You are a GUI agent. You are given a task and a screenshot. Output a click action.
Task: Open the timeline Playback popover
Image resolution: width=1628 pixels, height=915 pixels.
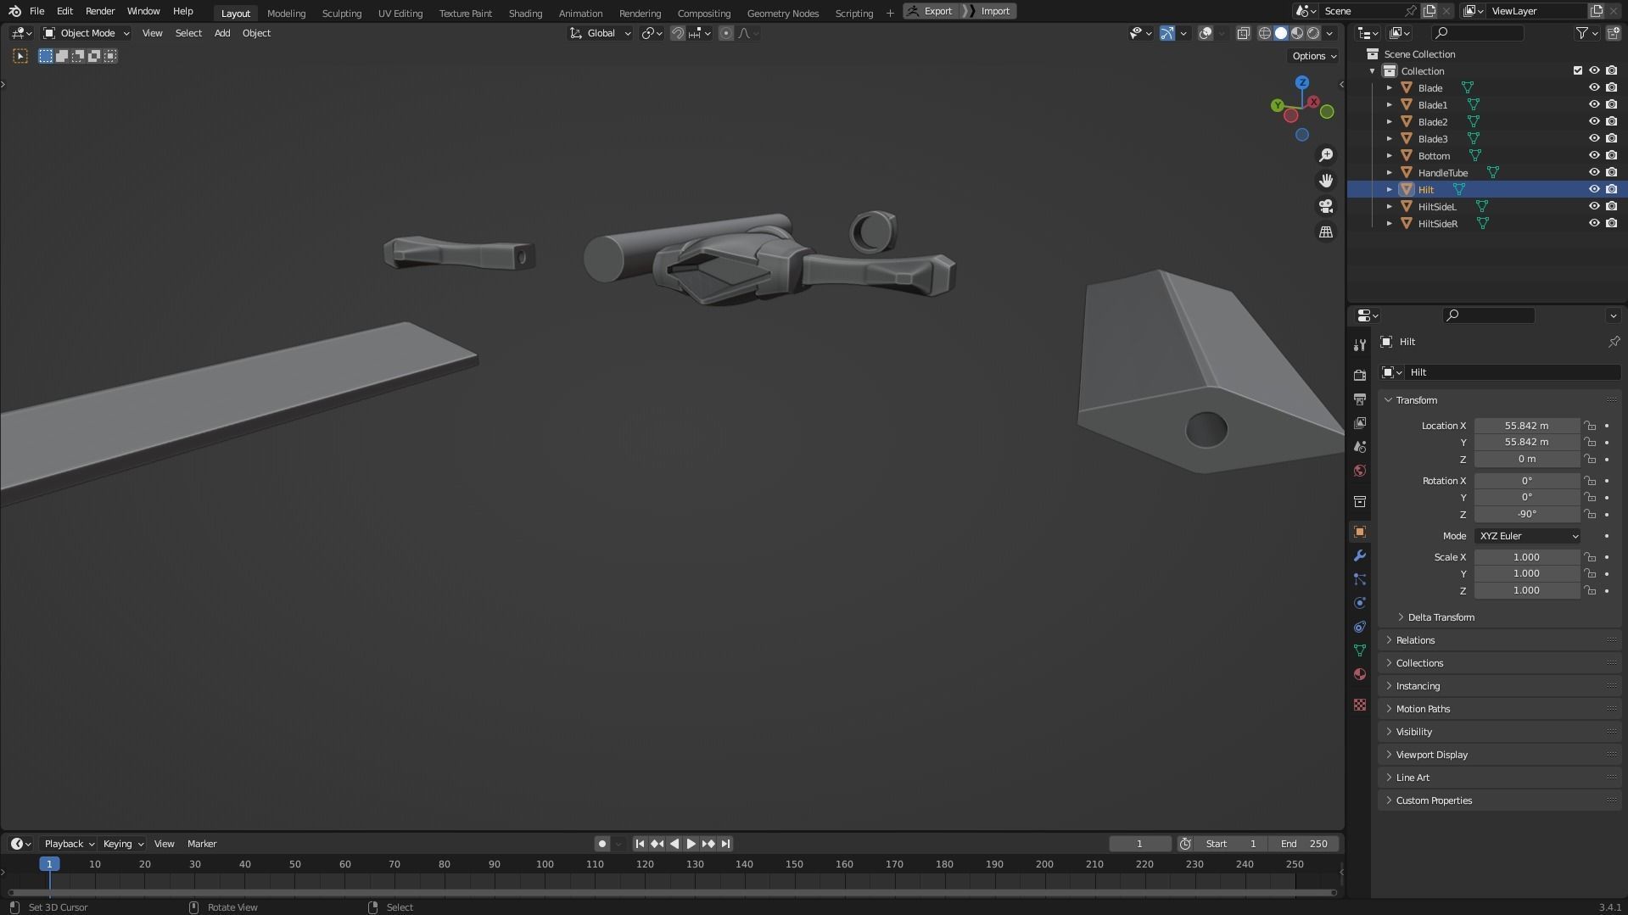pos(69,844)
